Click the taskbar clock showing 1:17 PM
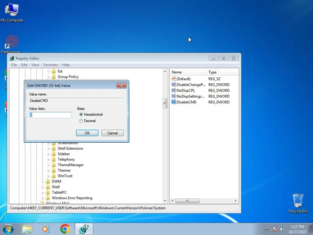This screenshot has height=235, width=313. coord(297,229)
